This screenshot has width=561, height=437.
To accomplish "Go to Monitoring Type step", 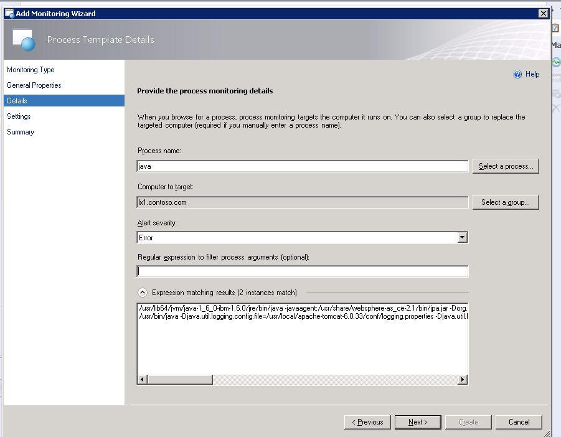I will click(x=31, y=70).
